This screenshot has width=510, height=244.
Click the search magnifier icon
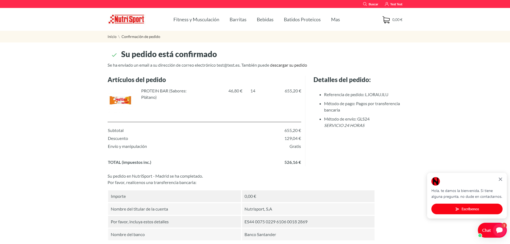[x=365, y=4]
